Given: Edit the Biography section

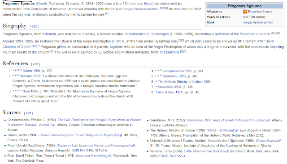Looking at the screenshot, I should (x=34, y=26).
